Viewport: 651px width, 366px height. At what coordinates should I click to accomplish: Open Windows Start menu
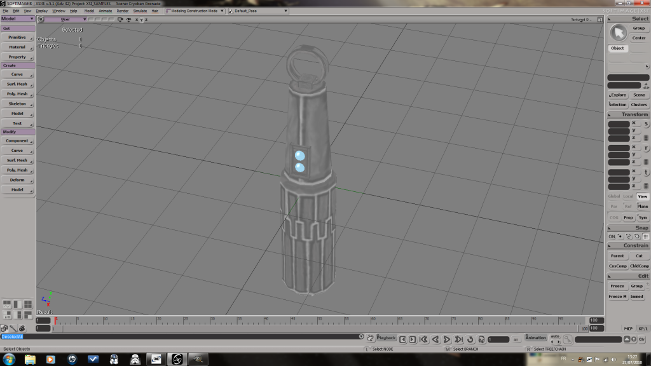coord(9,360)
